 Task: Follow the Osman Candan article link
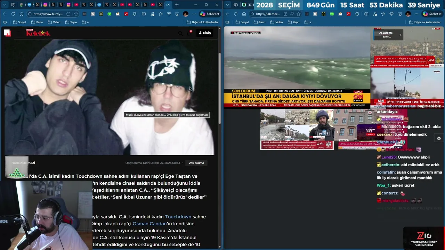(150, 224)
